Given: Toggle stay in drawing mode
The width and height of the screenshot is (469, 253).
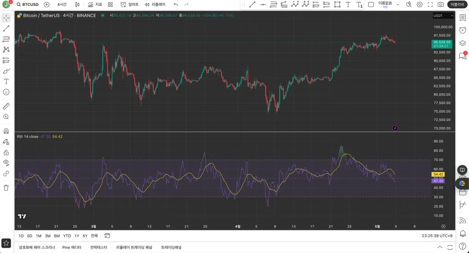Looking at the screenshot, I should pyautogui.click(x=6, y=142).
